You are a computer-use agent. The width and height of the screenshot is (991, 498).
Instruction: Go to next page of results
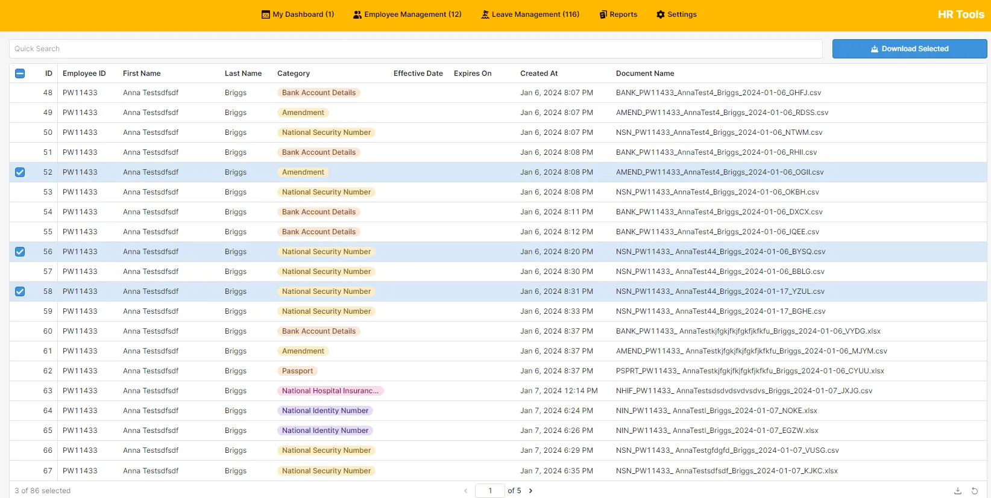(x=530, y=491)
